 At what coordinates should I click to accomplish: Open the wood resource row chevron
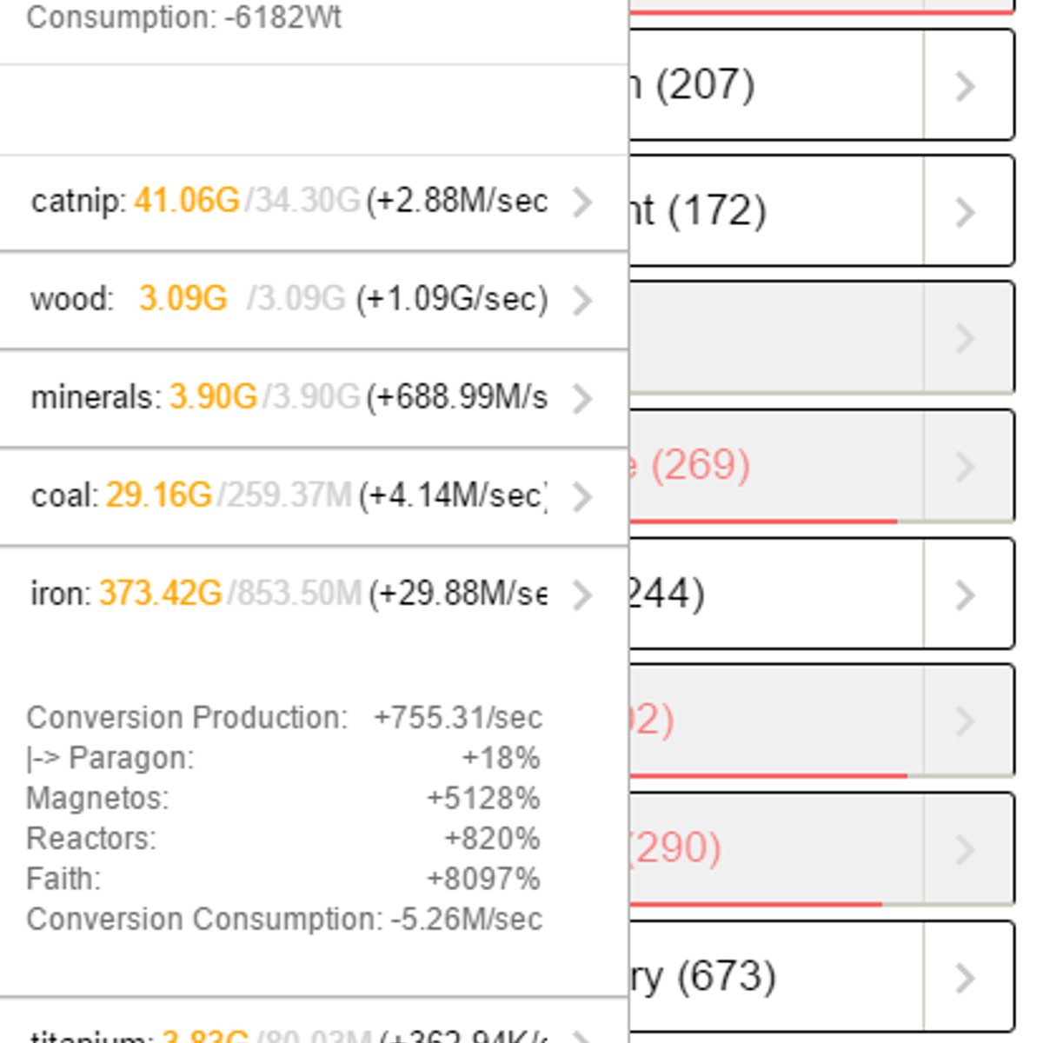click(582, 301)
